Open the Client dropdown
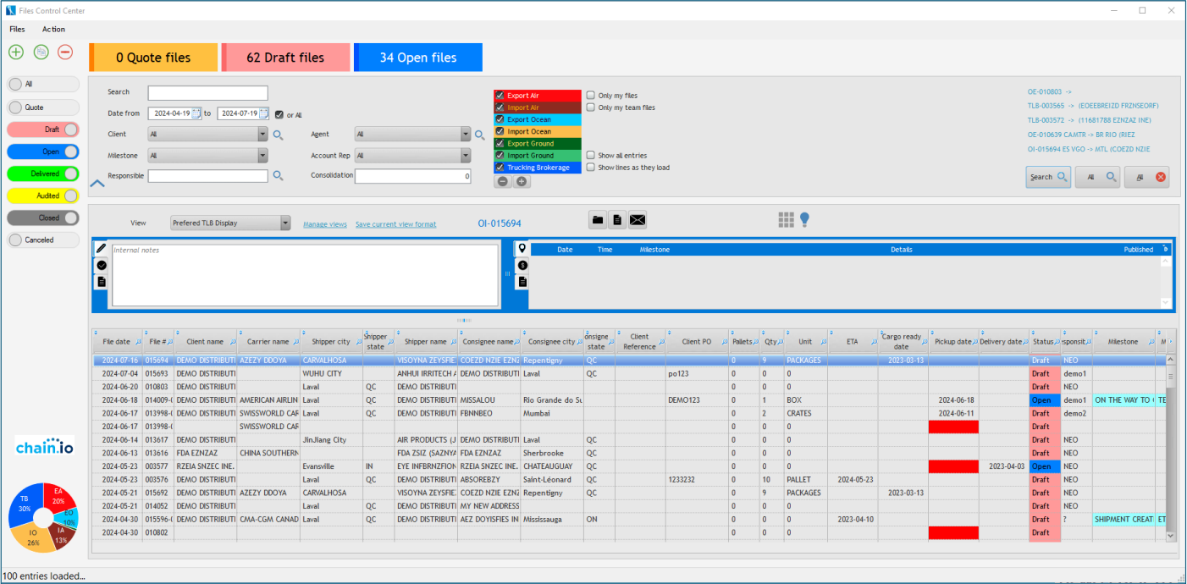 [262, 134]
